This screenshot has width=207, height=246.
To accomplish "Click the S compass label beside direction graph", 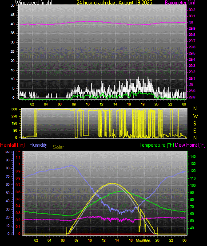I will [195, 124].
